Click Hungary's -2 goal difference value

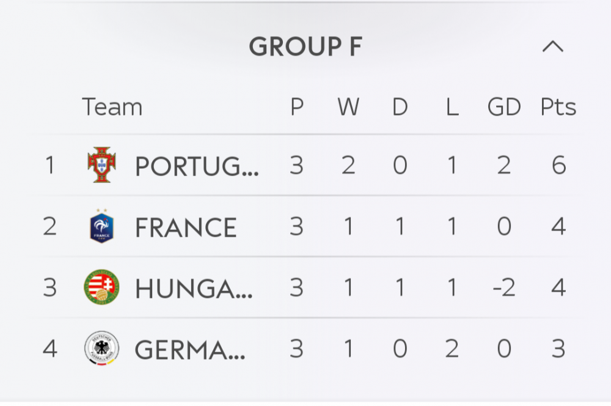(504, 288)
